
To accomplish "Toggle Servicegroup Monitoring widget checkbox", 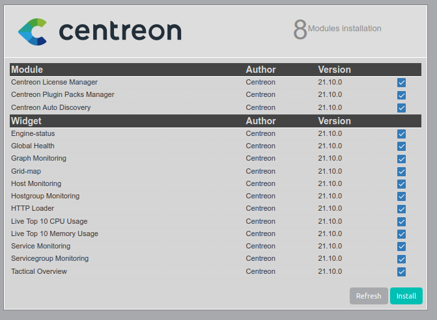I will [401, 259].
